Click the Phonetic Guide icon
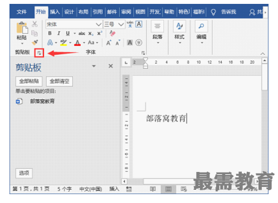Image resolution: width=278 pixels, height=203 pixels. (130, 24)
